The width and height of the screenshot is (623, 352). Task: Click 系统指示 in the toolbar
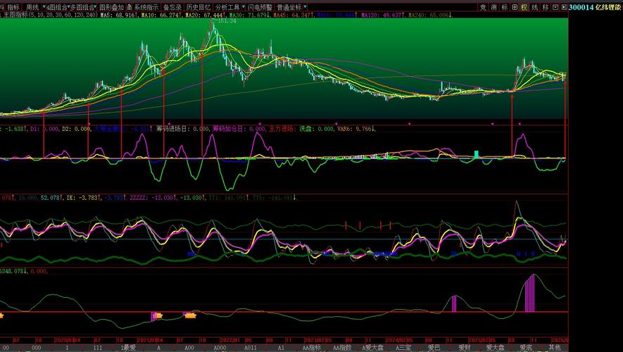click(x=146, y=7)
